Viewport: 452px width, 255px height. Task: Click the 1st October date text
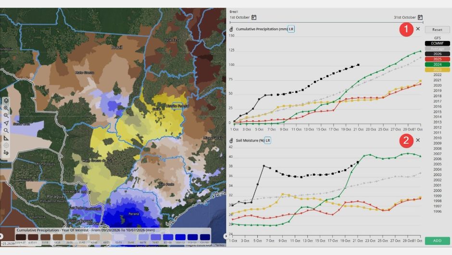coord(239,17)
